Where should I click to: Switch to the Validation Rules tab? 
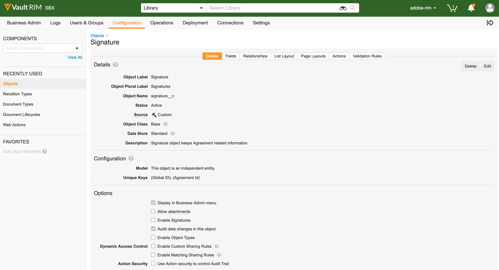click(x=367, y=56)
